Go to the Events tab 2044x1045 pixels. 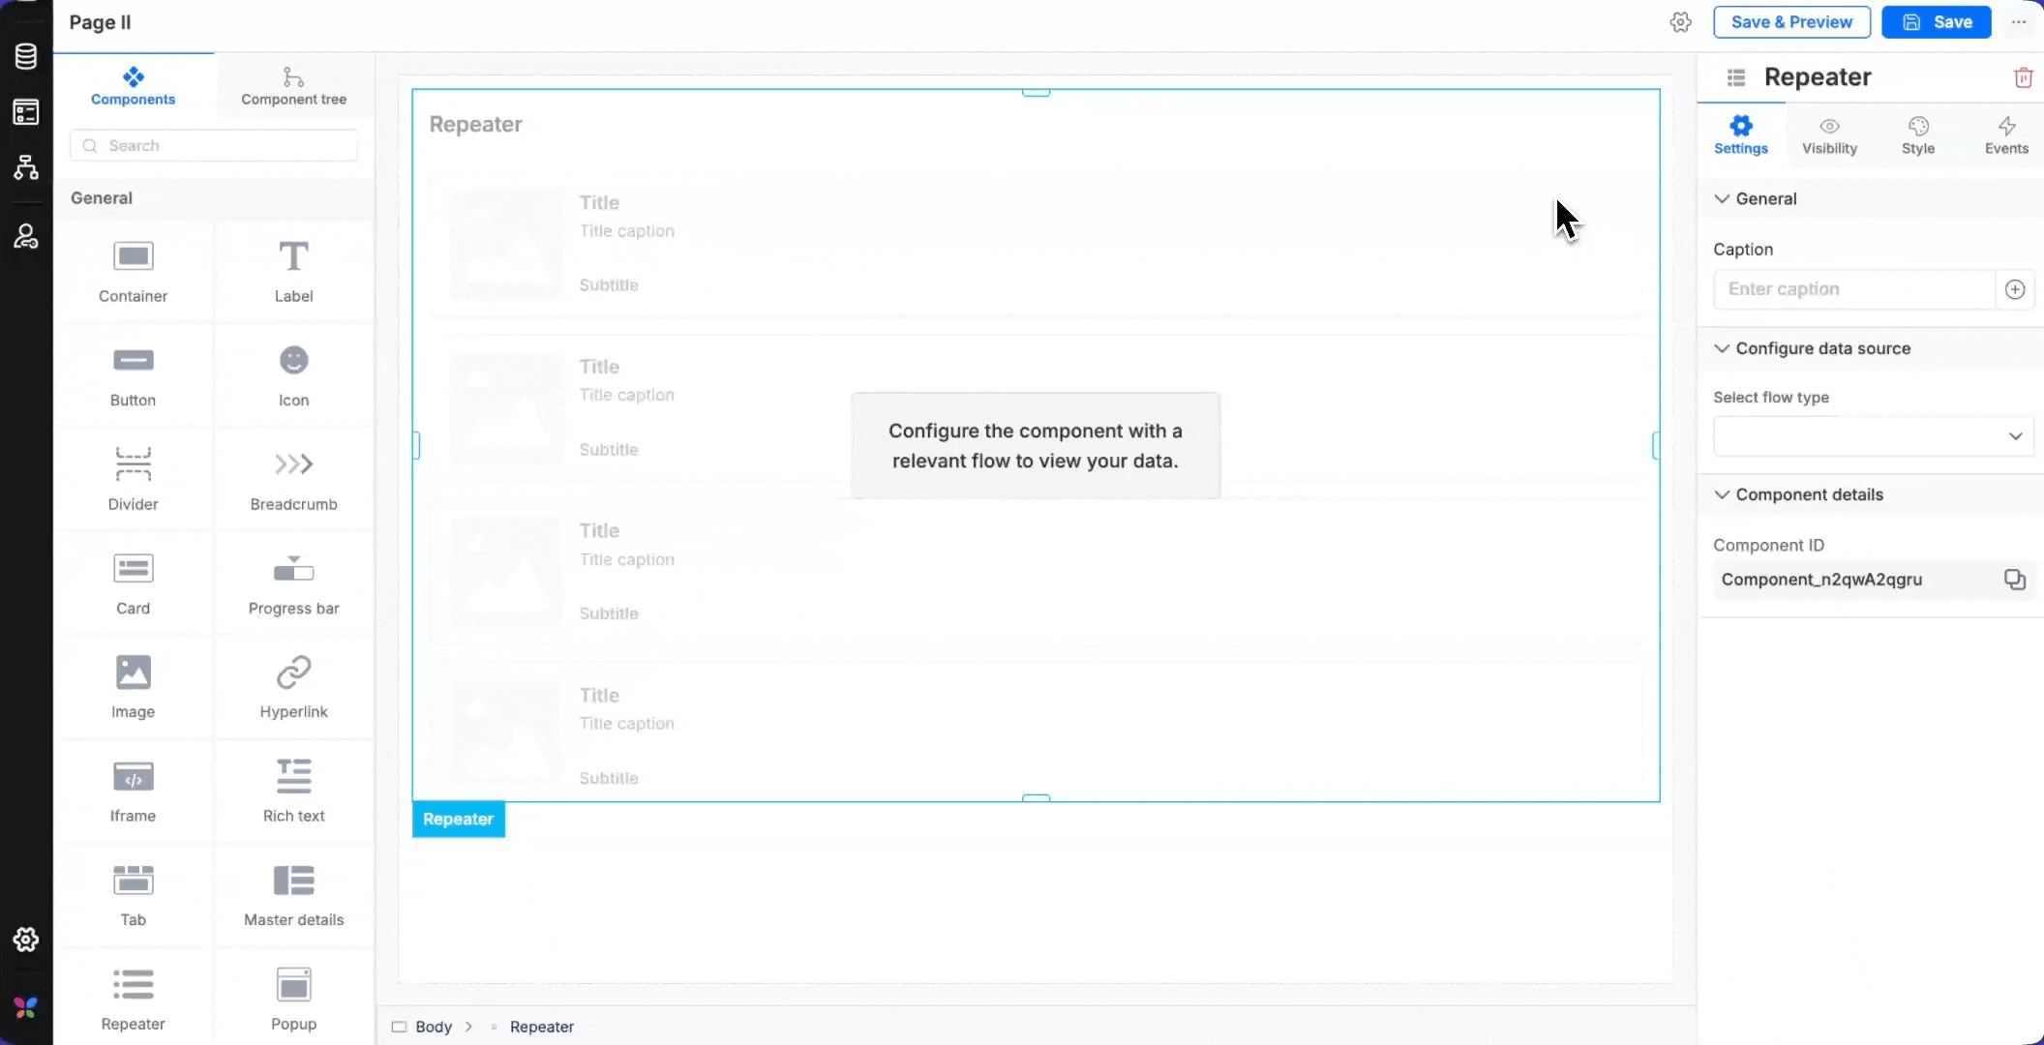2005,135
